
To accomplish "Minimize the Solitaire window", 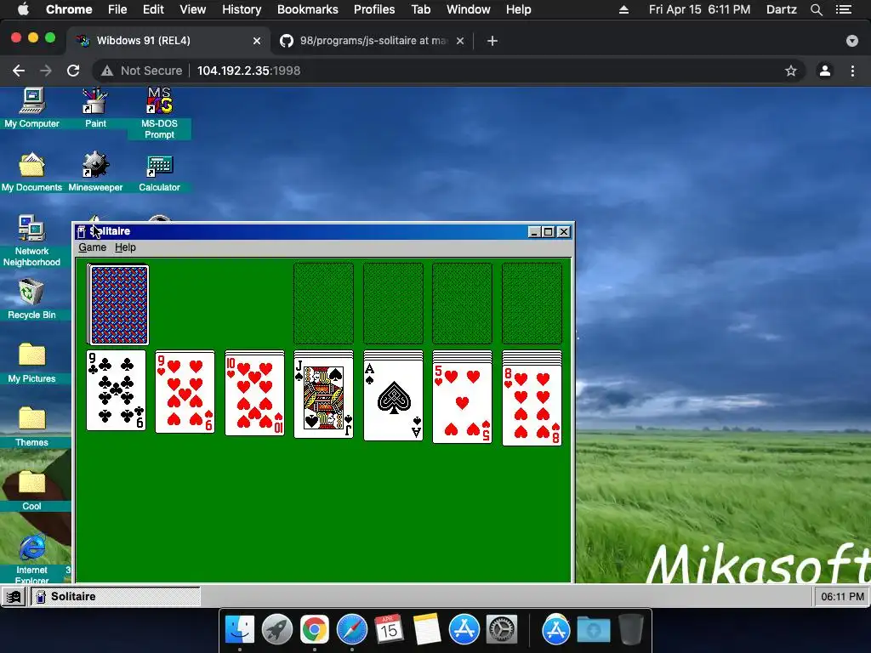I will (534, 231).
